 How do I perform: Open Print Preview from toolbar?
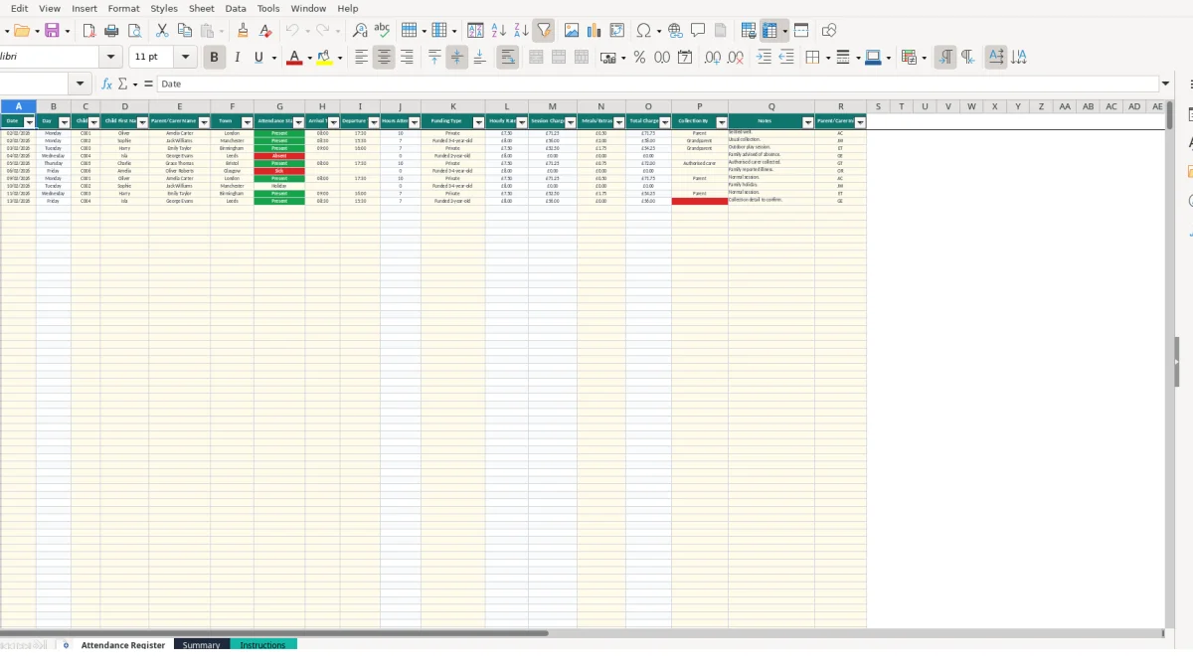click(x=133, y=31)
